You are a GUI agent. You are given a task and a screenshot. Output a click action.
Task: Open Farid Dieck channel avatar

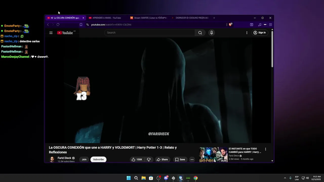point(52,160)
